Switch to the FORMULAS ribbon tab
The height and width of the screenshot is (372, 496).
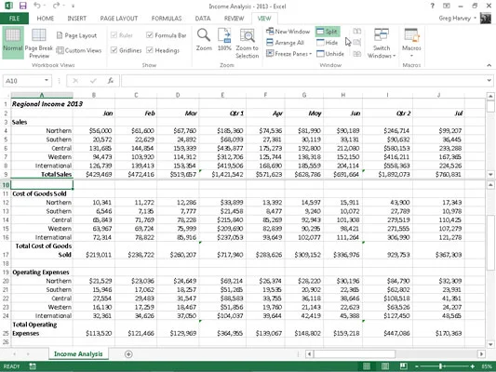pyautogui.click(x=167, y=19)
